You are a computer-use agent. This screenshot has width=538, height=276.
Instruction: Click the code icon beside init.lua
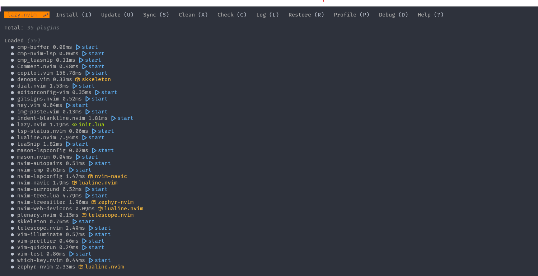[74, 125]
